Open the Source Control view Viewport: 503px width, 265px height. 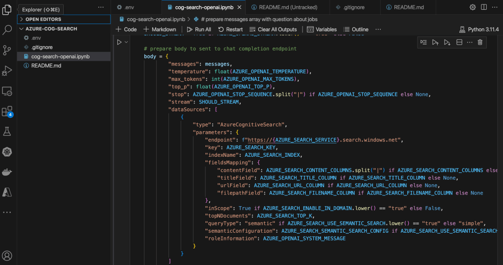(7, 50)
